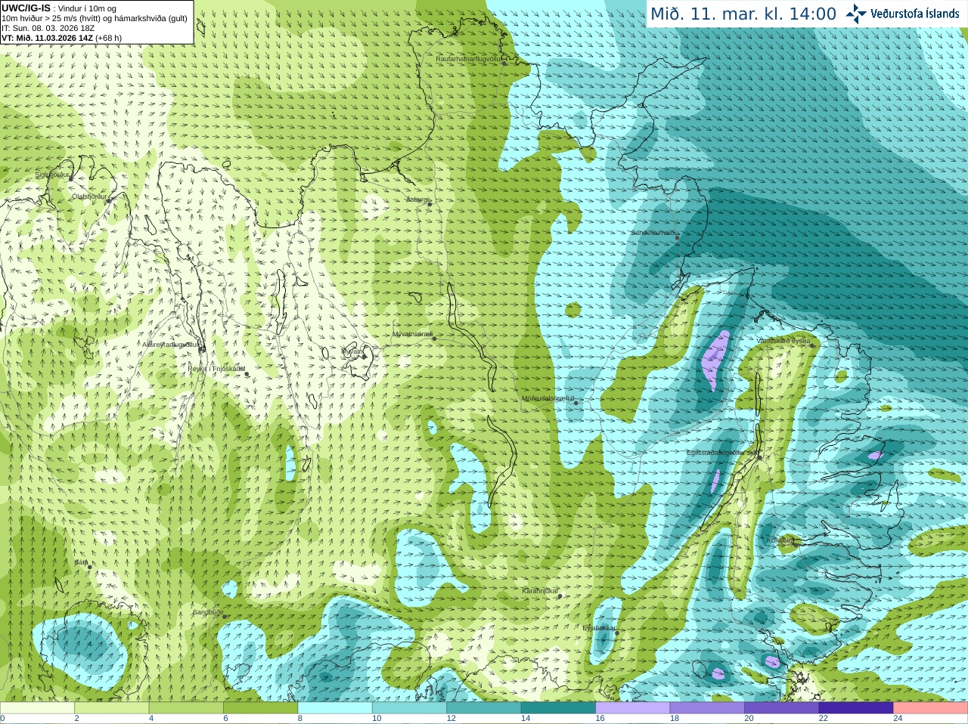
Task: Click the legend scale value '16'
Action: [600, 719]
